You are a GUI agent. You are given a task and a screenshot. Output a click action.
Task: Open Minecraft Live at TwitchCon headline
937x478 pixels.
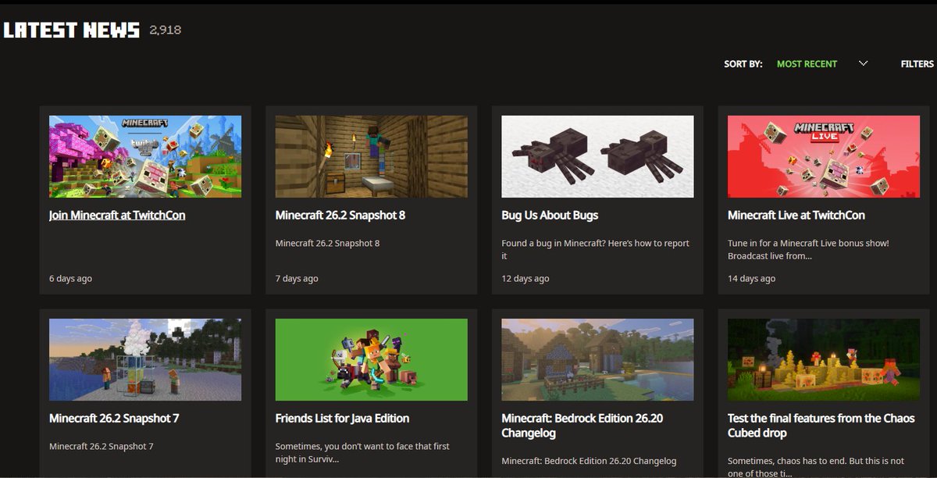click(x=796, y=215)
